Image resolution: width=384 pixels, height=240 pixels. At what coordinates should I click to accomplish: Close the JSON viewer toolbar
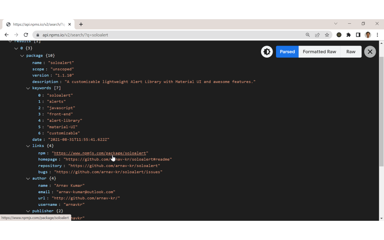click(370, 52)
